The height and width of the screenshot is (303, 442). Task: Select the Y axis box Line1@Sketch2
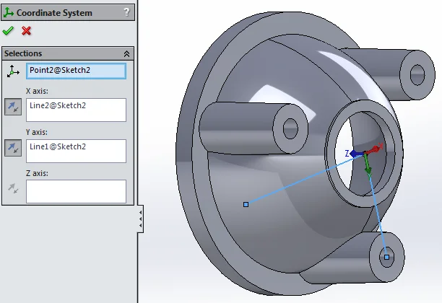tap(76, 150)
